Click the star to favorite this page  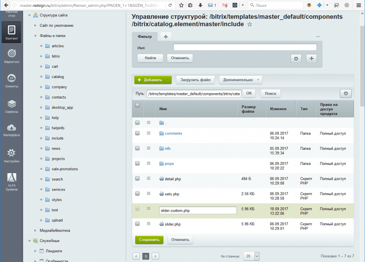click(x=250, y=25)
